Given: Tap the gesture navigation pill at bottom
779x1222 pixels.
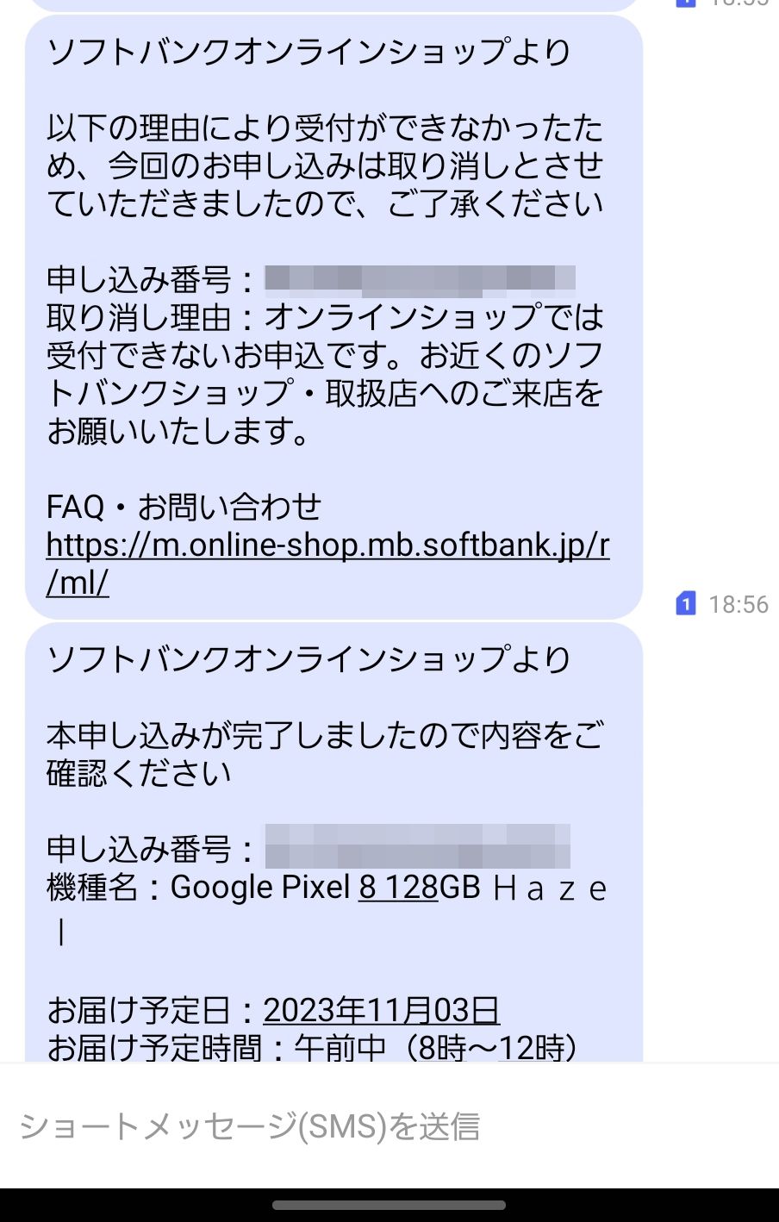Looking at the screenshot, I should pyautogui.click(x=389, y=1205).
